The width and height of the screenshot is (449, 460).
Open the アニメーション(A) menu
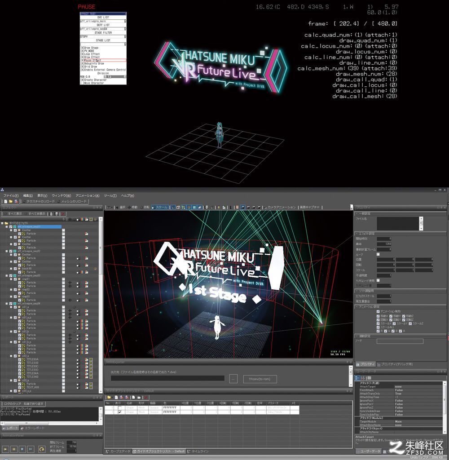(x=88, y=196)
